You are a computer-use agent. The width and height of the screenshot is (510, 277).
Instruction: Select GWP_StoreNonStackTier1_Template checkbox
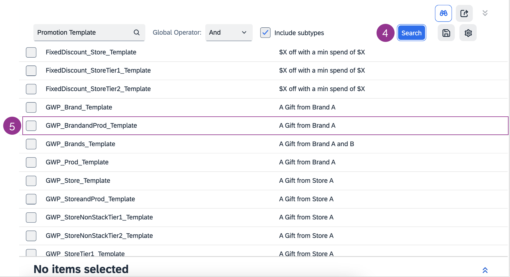pyautogui.click(x=31, y=217)
